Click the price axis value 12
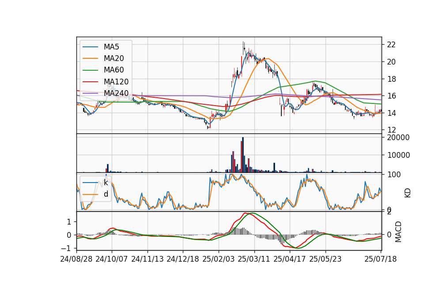Screen dimensions: 424x305 (x=391, y=130)
